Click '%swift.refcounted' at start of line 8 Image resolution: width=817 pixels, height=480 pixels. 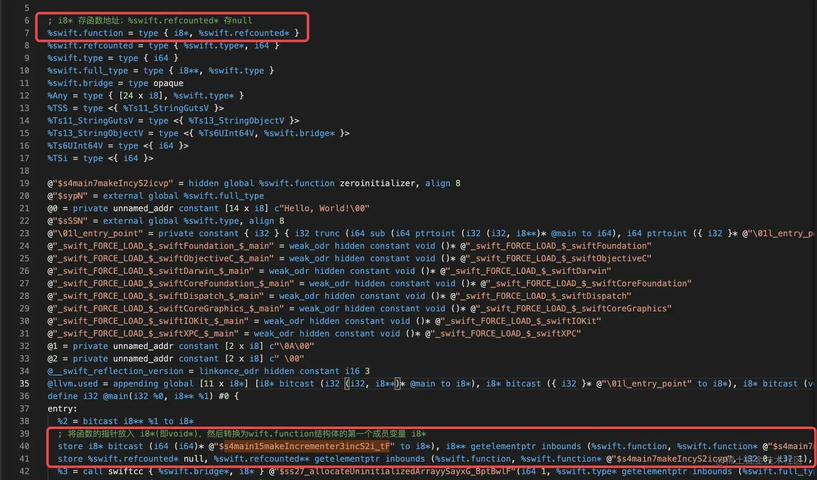[x=90, y=45]
